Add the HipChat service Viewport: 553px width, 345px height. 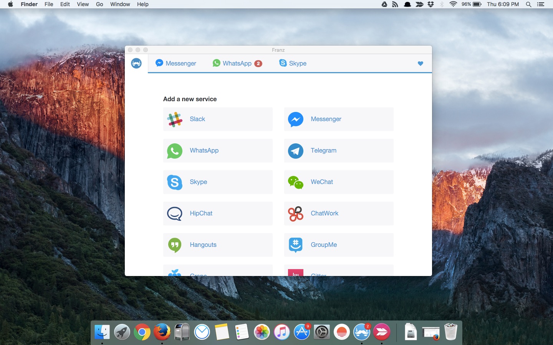[218, 214]
